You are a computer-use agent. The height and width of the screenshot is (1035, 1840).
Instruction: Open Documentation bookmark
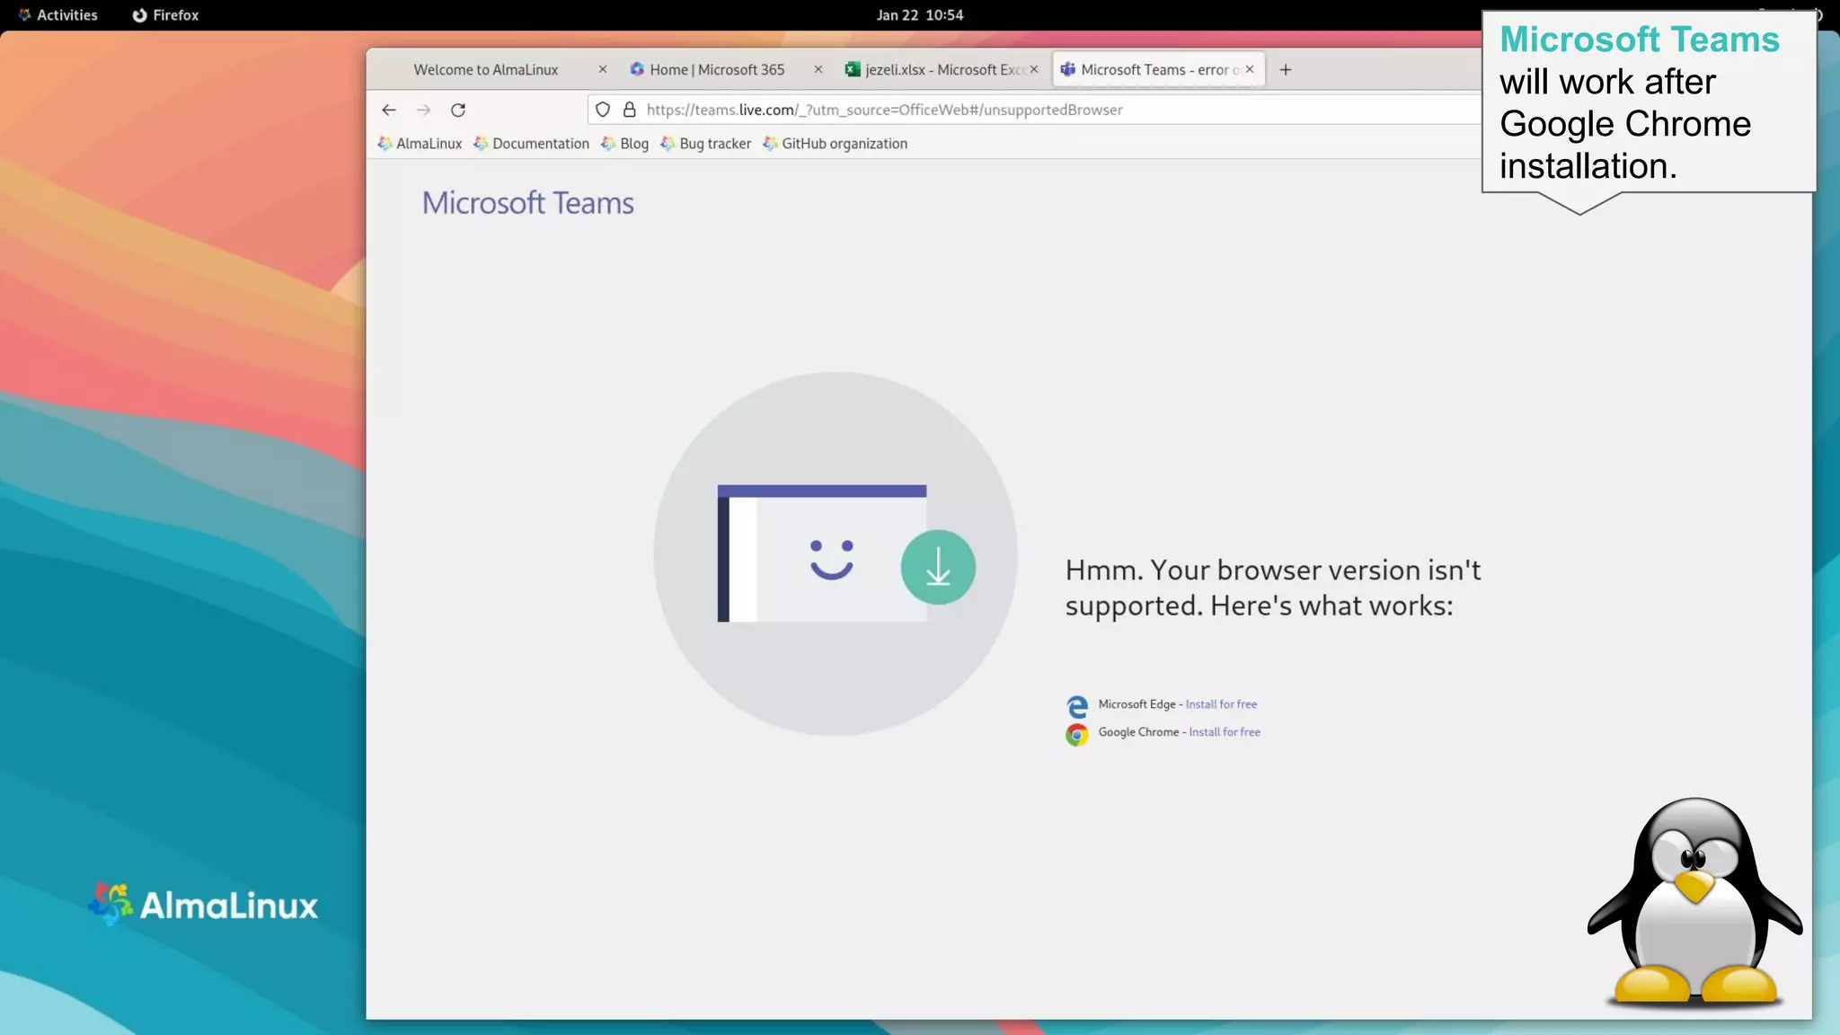click(531, 144)
